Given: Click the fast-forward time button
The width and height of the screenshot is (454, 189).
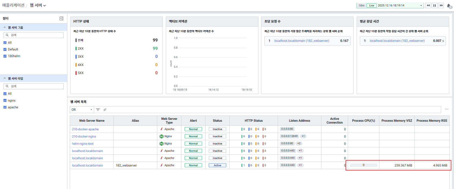Looking at the screenshot, I should pos(441,5).
